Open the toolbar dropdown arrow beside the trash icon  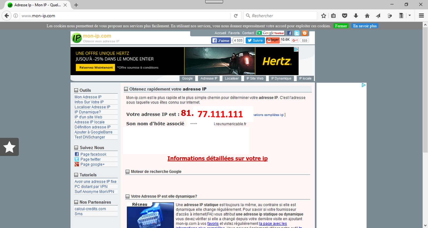[x=410, y=16]
